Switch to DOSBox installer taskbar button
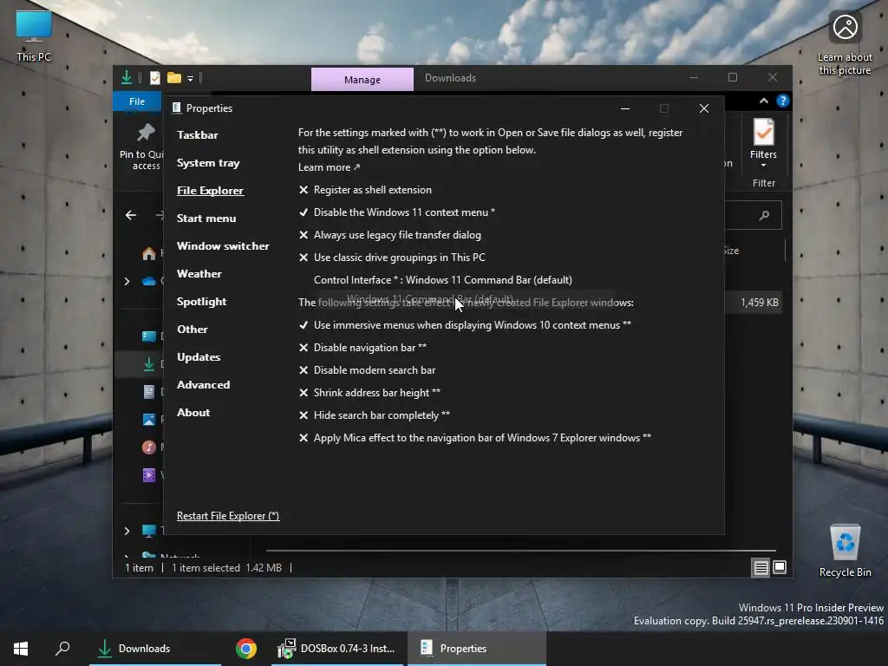 coord(337,649)
